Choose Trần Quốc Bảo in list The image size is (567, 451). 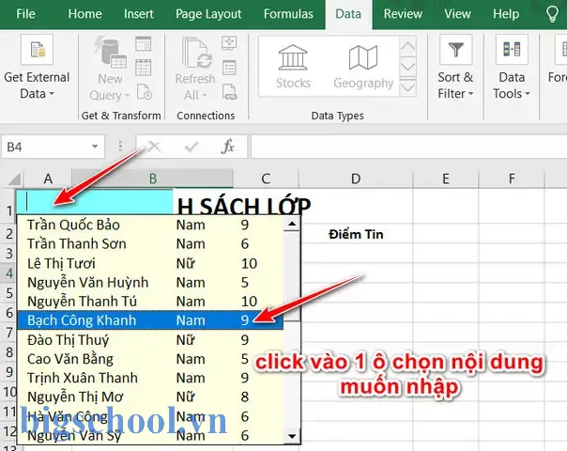click(150, 225)
